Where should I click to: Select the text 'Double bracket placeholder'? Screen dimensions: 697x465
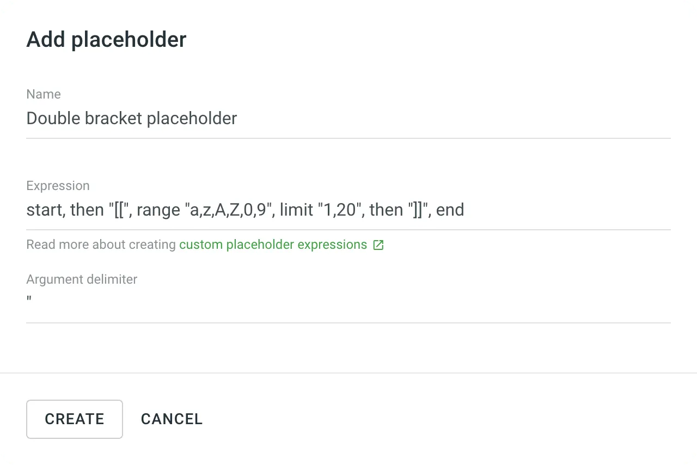(132, 119)
